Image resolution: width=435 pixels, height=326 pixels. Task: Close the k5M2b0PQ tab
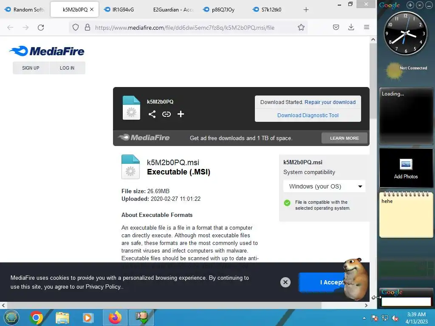92,9
